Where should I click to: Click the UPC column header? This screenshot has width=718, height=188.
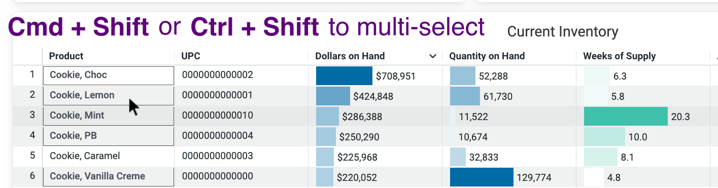point(191,56)
